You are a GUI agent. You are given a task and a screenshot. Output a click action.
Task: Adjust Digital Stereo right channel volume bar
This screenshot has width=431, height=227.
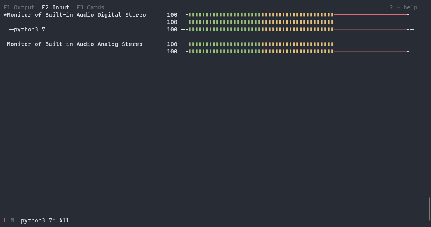(x=297, y=22)
